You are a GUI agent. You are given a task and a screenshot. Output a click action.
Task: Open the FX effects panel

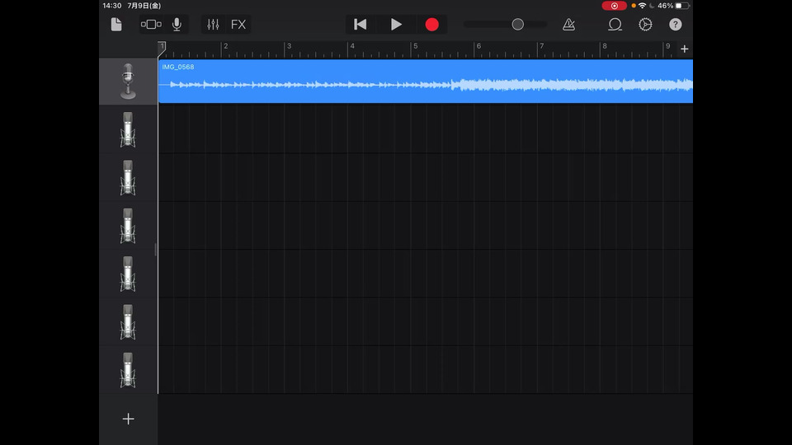(238, 24)
